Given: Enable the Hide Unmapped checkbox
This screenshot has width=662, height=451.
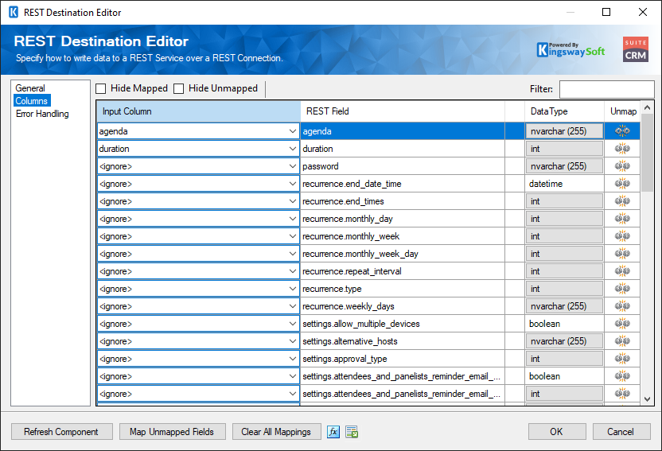Looking at the screenshot, I should click(x=178, y=88).
